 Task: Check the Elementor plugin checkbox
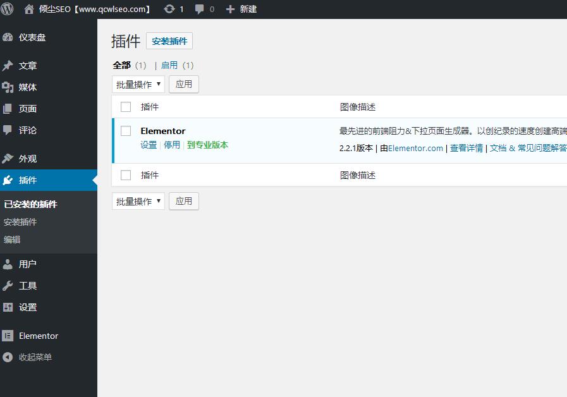pyautogui.click(x=126, y=131)
